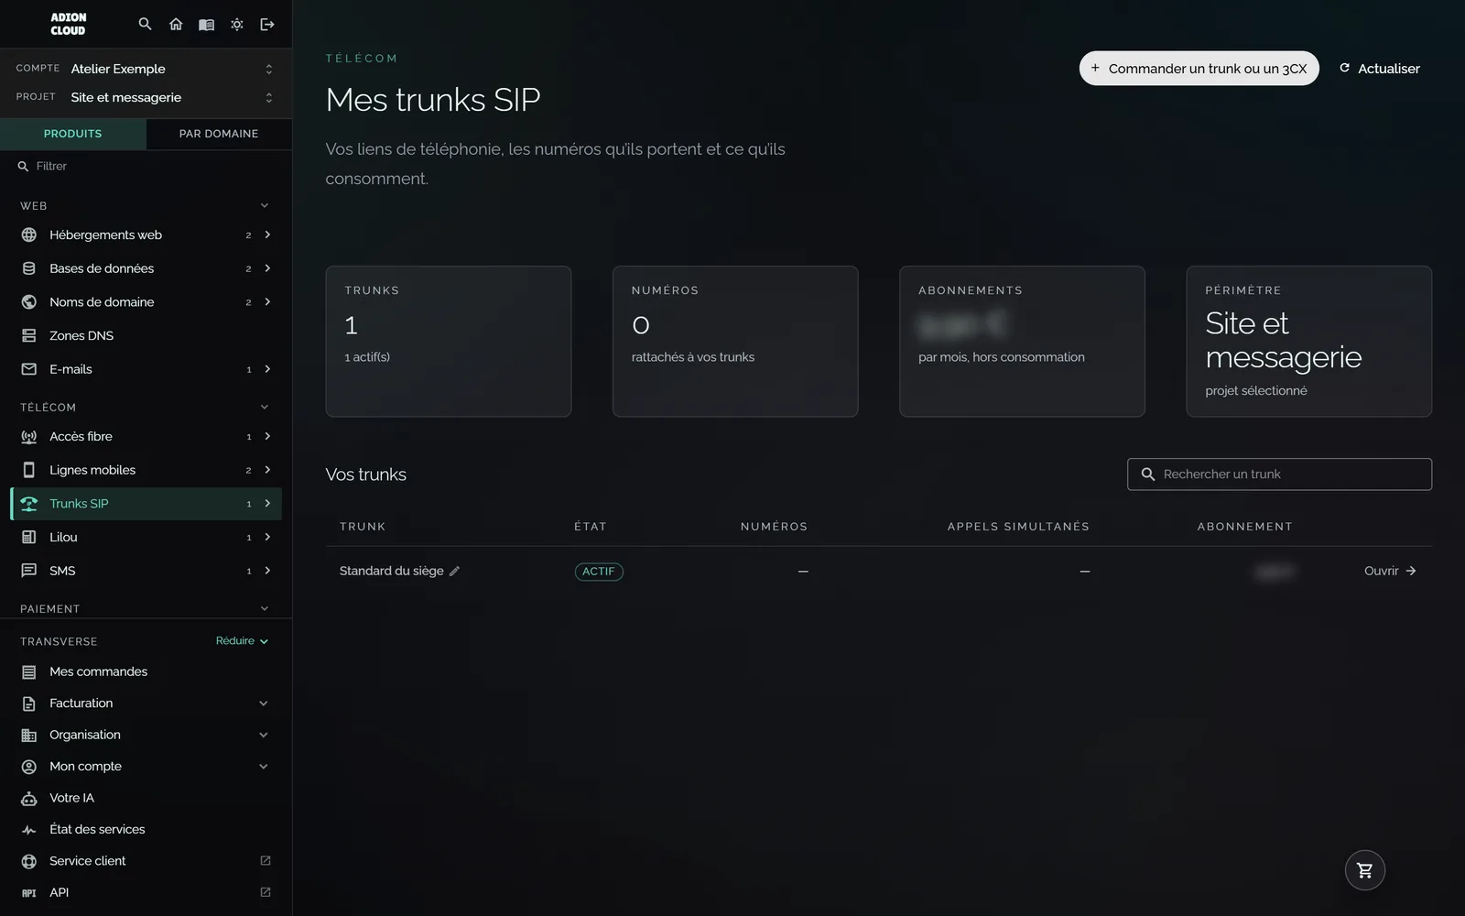
Task: Open Mes commandes
Action: pyautogui.click(x=146, y=671)
